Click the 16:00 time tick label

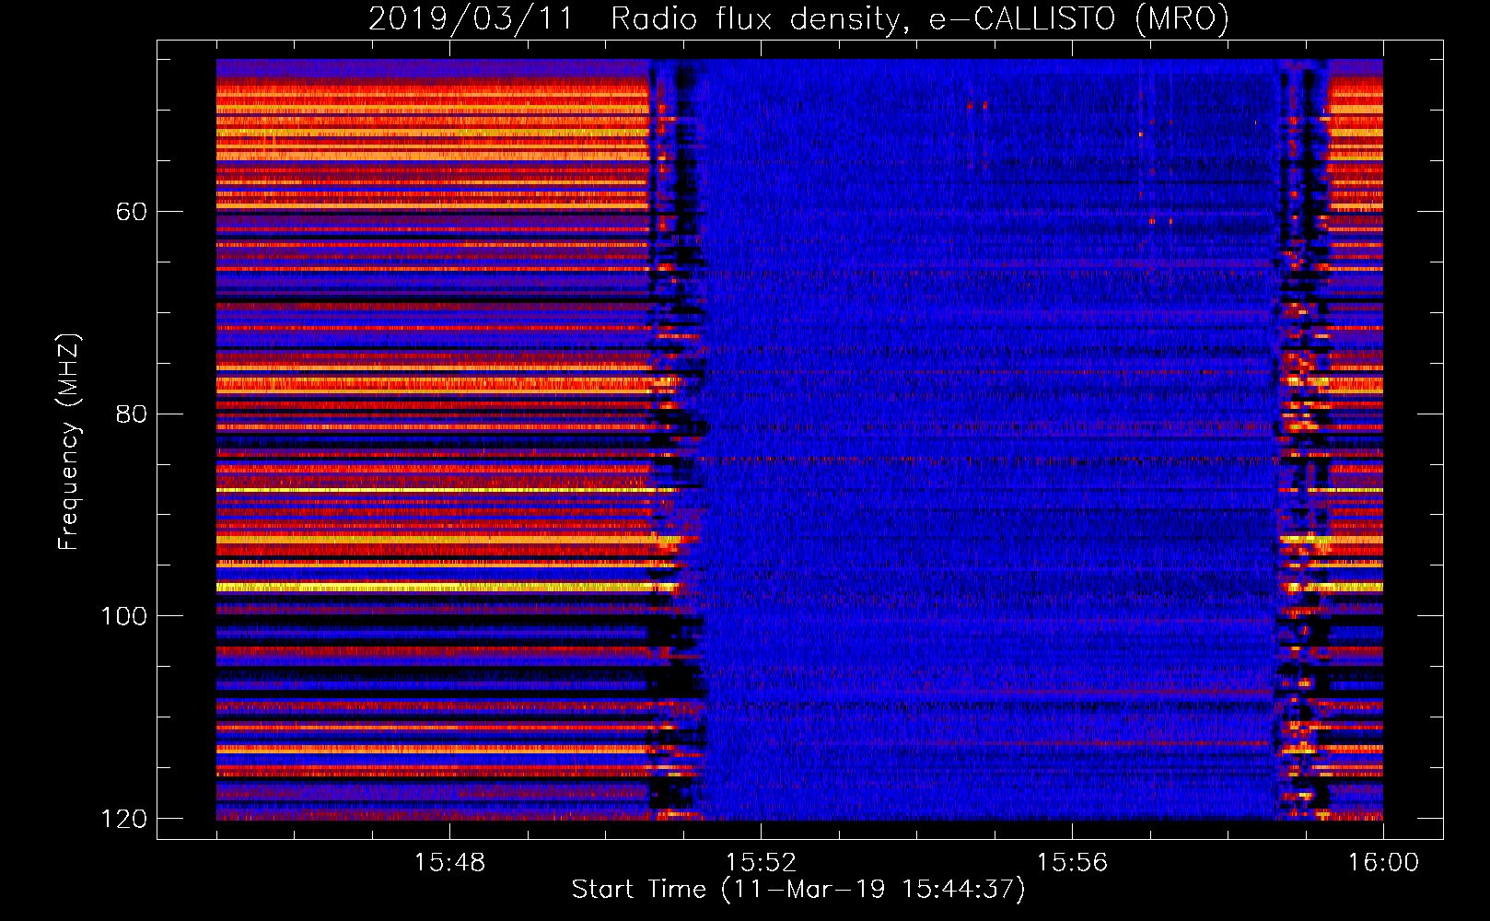point(1383,863)
